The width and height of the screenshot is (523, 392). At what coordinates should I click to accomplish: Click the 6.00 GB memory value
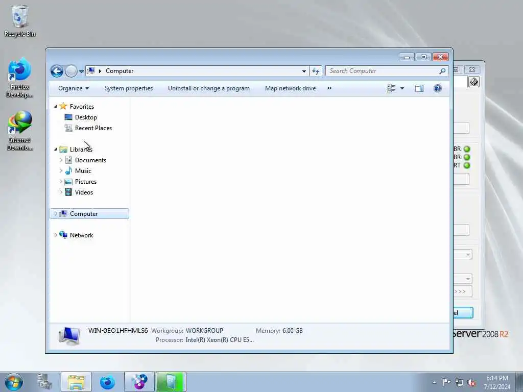[x=293, y=331]
